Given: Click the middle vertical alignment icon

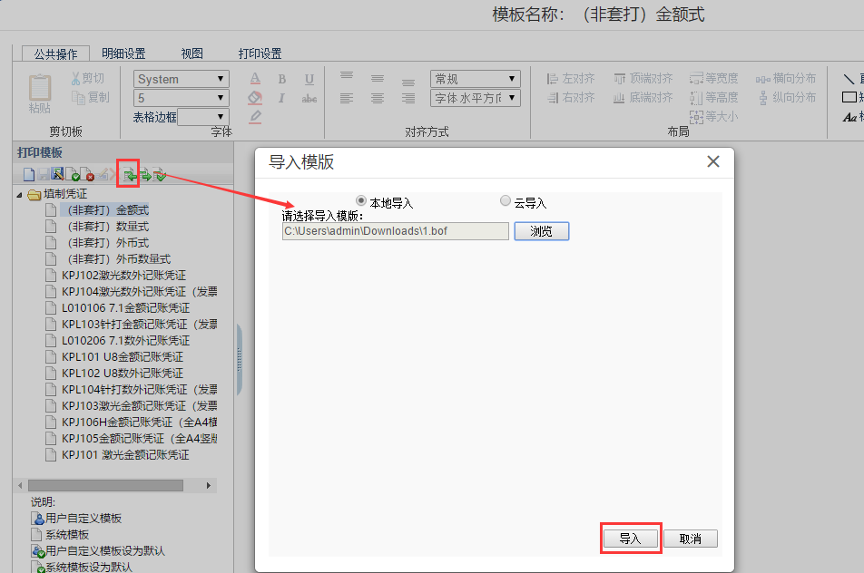Looking at the screenshot, I should tap(378, 79).
